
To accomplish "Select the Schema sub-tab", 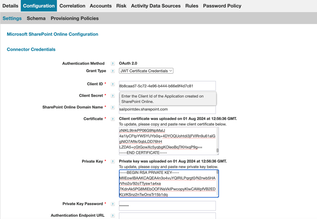I will pyautogui.click(x=36, y=19).
